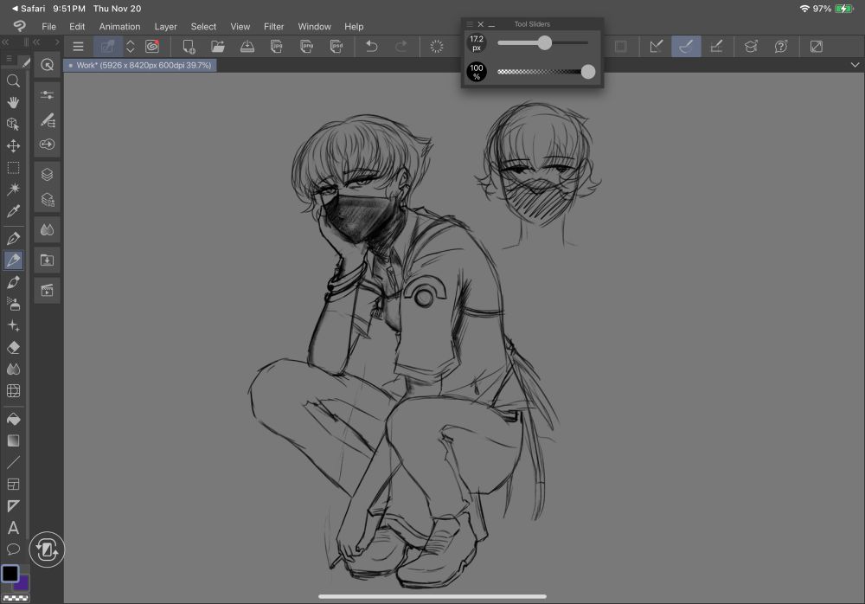Select the Fill paint bucket tool

click(x=13, y=419)
